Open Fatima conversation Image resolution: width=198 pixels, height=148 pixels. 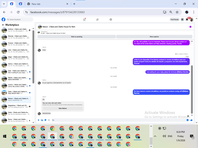(16, 65)
